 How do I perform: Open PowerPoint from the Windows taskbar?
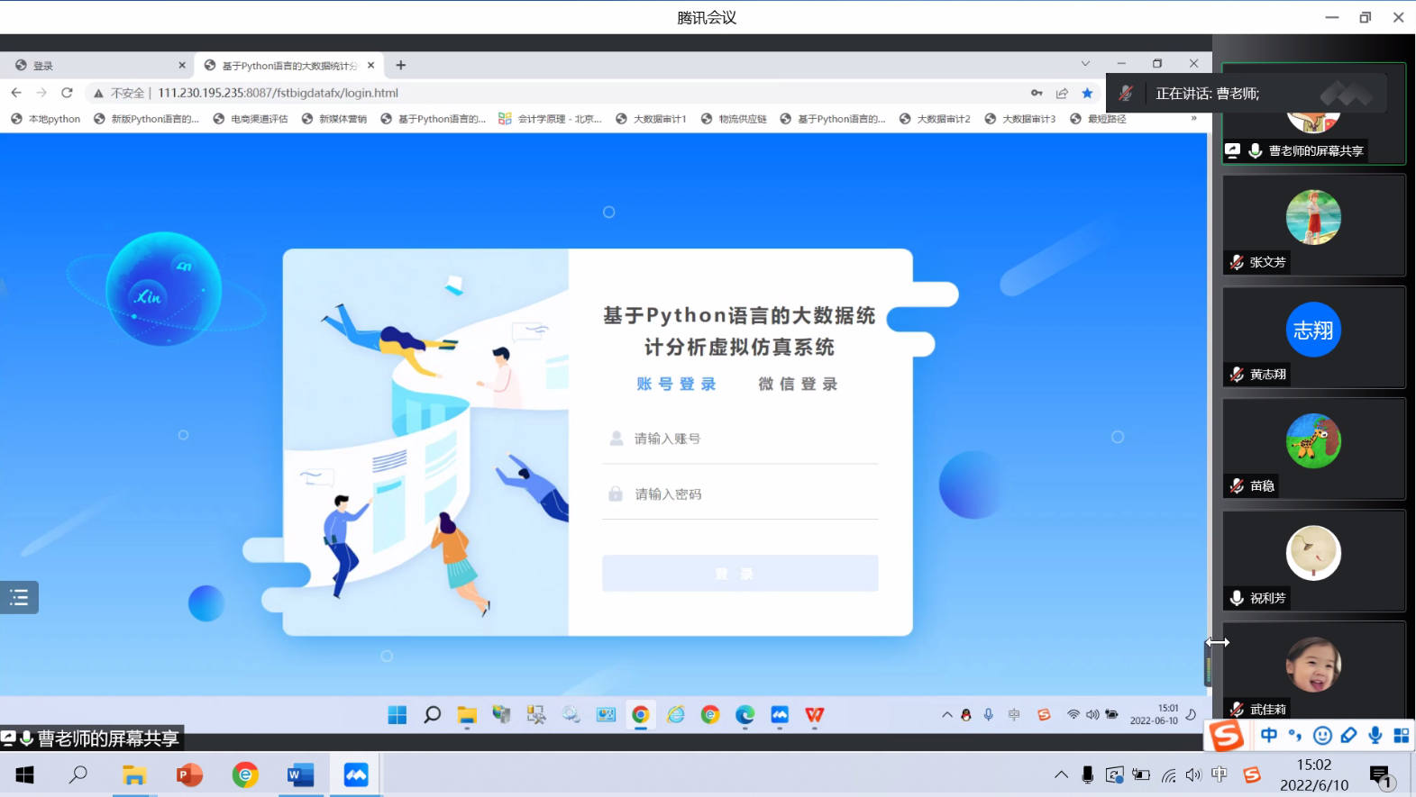point(189,774)
